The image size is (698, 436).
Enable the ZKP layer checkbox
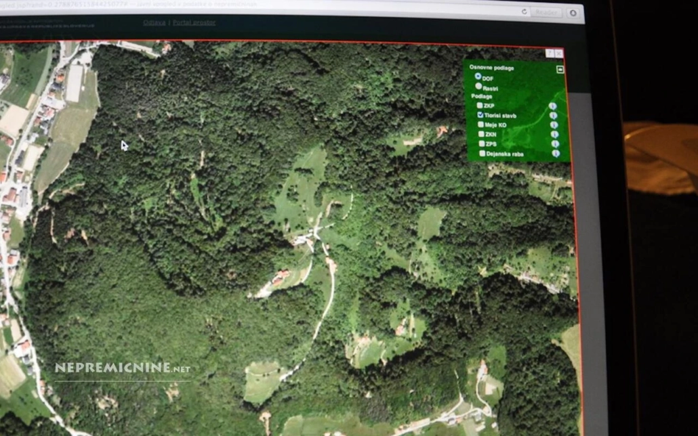[x=480, y=106]
